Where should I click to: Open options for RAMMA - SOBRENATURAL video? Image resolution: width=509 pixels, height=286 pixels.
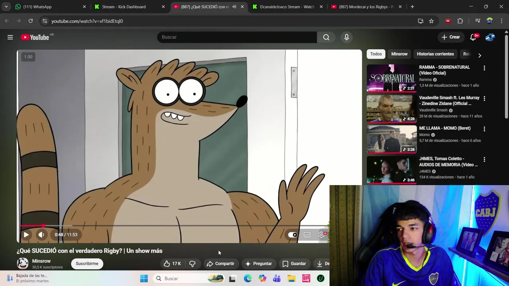(x=484, y=68)
